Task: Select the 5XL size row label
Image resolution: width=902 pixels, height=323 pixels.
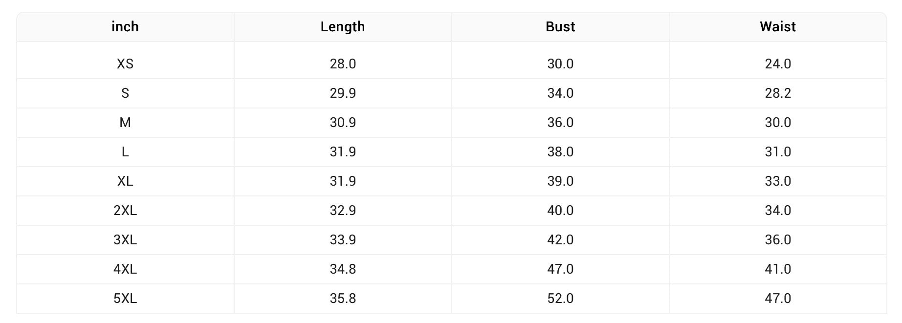Action: (125, 299)
